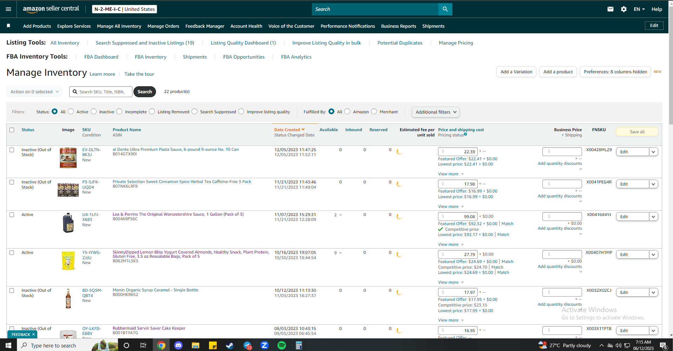Open the hamburger navigation menu

8,9
